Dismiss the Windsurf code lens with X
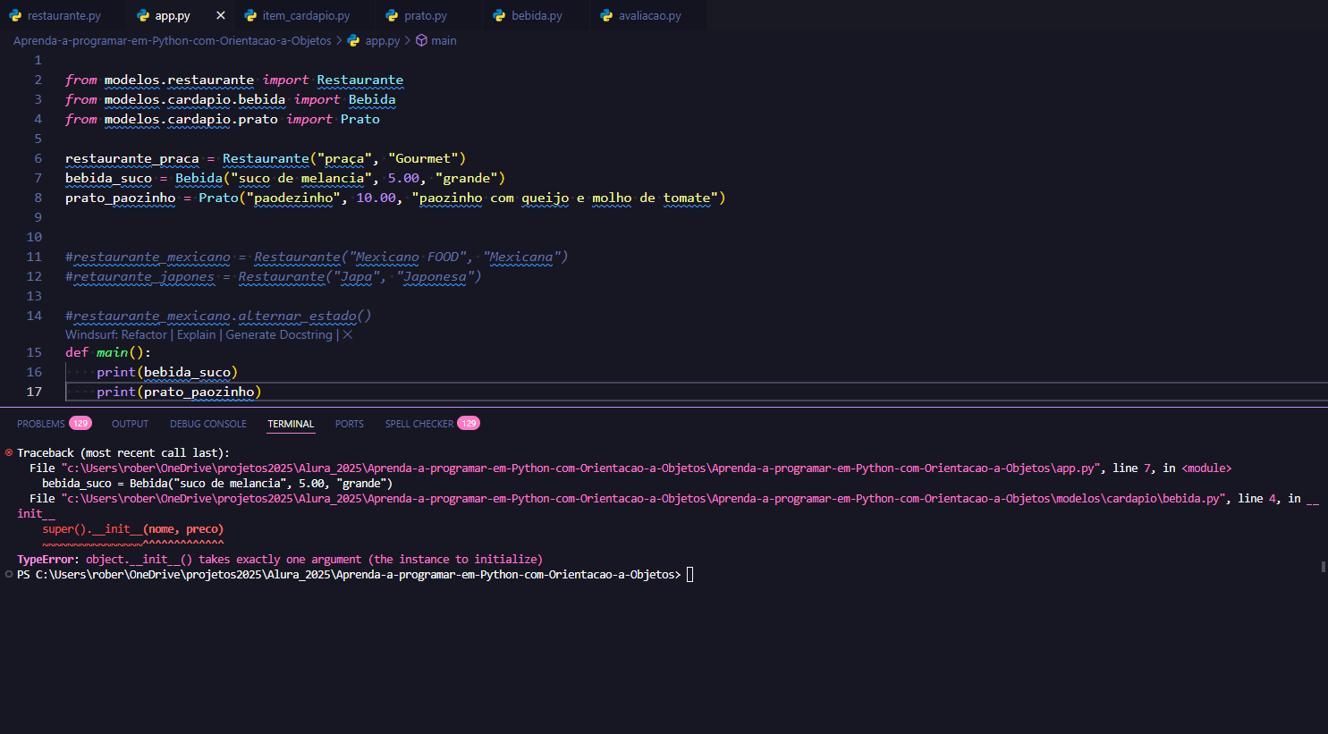The height and width of the screenshot is (734, 1328). [348, 334]
